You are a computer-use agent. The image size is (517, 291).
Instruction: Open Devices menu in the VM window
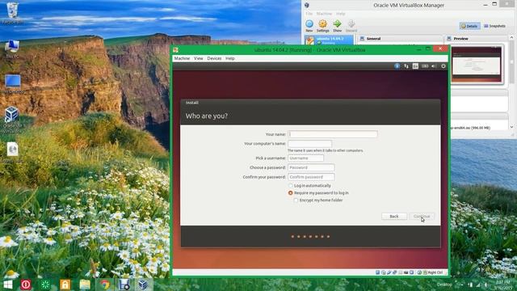[214, 58]
